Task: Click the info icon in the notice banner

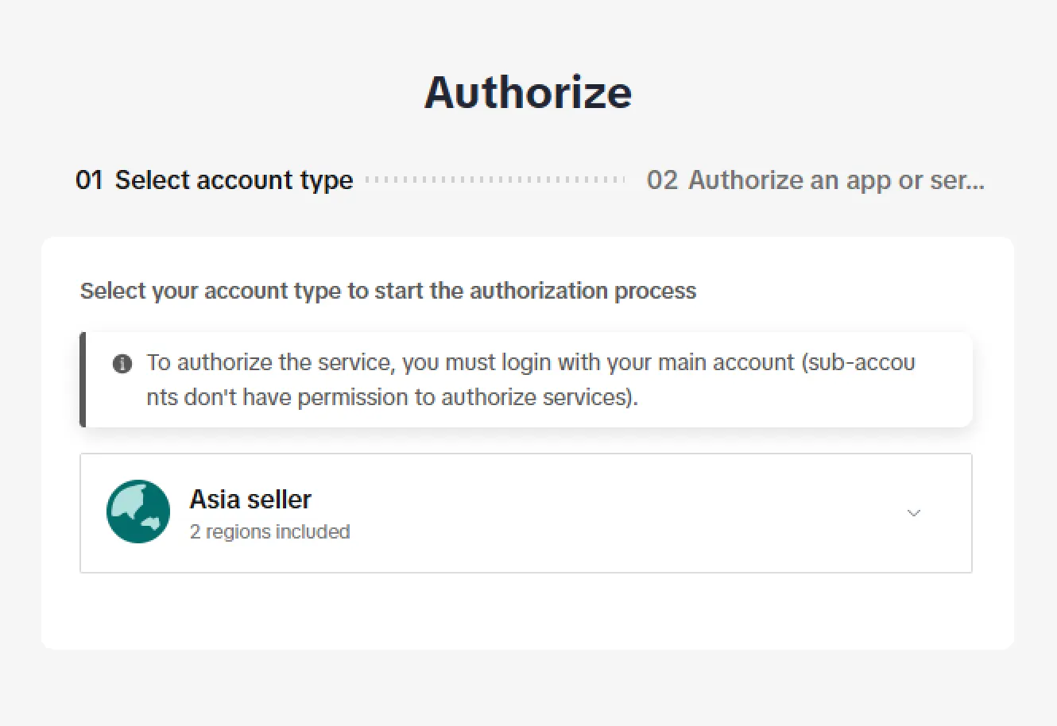Action: click(x=122, y=364)
